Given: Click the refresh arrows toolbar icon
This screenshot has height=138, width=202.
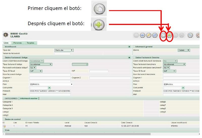Looking at the screenshot, I should click(x=154, y=36).
